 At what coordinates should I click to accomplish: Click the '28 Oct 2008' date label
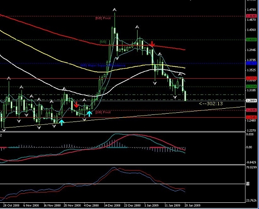[x=11, y=206]
